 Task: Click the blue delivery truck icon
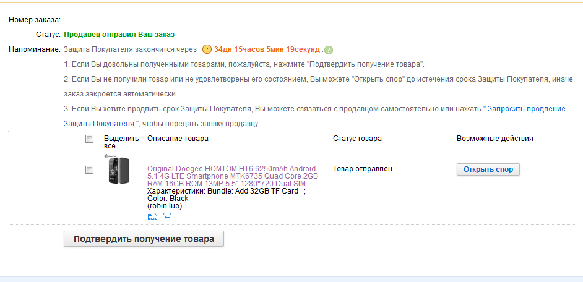coord(152,216)
